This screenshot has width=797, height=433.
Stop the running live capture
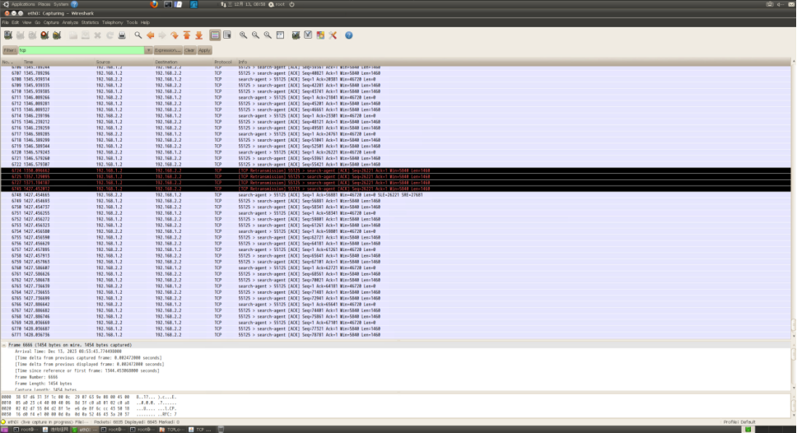[44, 35]
